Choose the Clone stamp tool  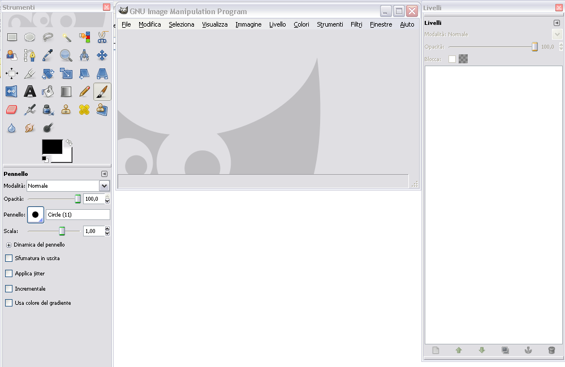tap(66, 110)
